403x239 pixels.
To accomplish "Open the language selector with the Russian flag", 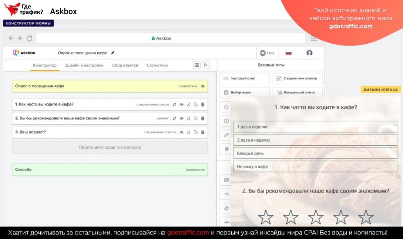I will point(288,53).
